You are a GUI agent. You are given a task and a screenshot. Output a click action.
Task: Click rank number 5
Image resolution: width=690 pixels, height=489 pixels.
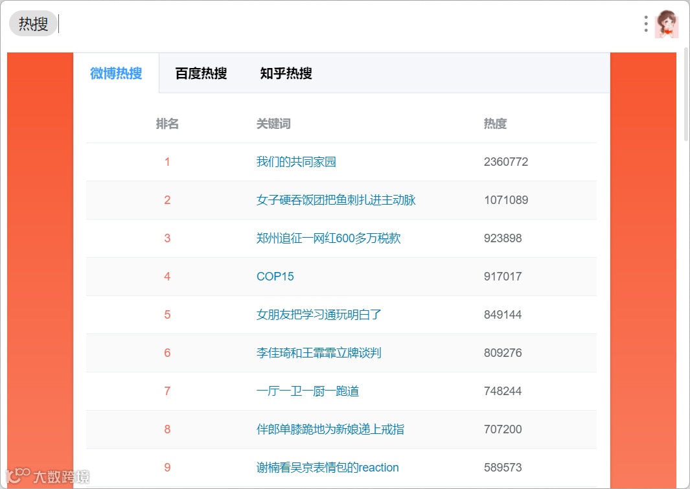[x=167, y=315]
